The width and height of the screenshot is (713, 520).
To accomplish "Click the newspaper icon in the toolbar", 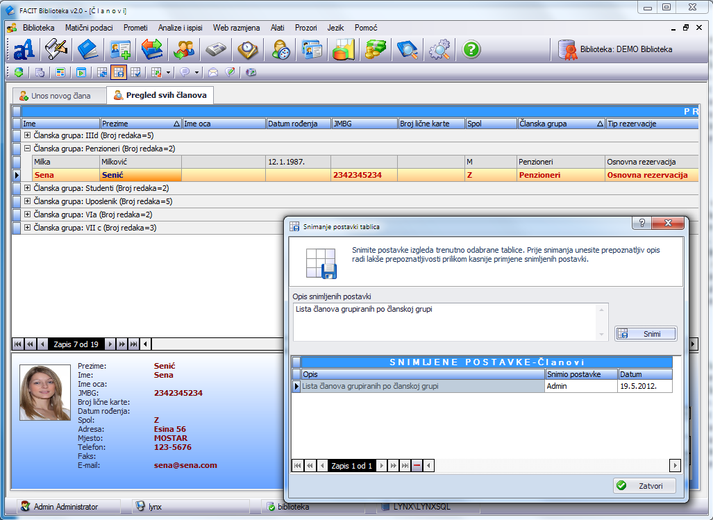I will coord(215,49).
